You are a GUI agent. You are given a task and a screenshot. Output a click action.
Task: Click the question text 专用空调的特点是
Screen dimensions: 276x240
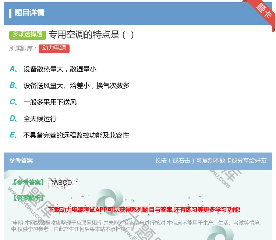(91, 35)
